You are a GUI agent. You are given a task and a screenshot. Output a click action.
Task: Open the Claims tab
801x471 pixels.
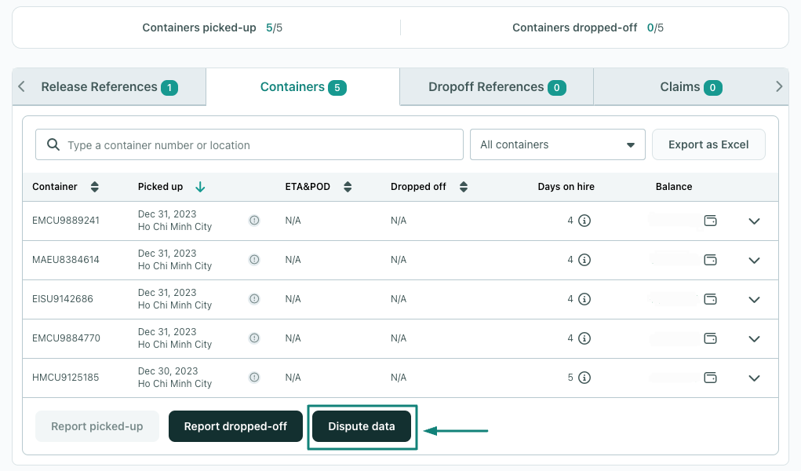(690, 87)
